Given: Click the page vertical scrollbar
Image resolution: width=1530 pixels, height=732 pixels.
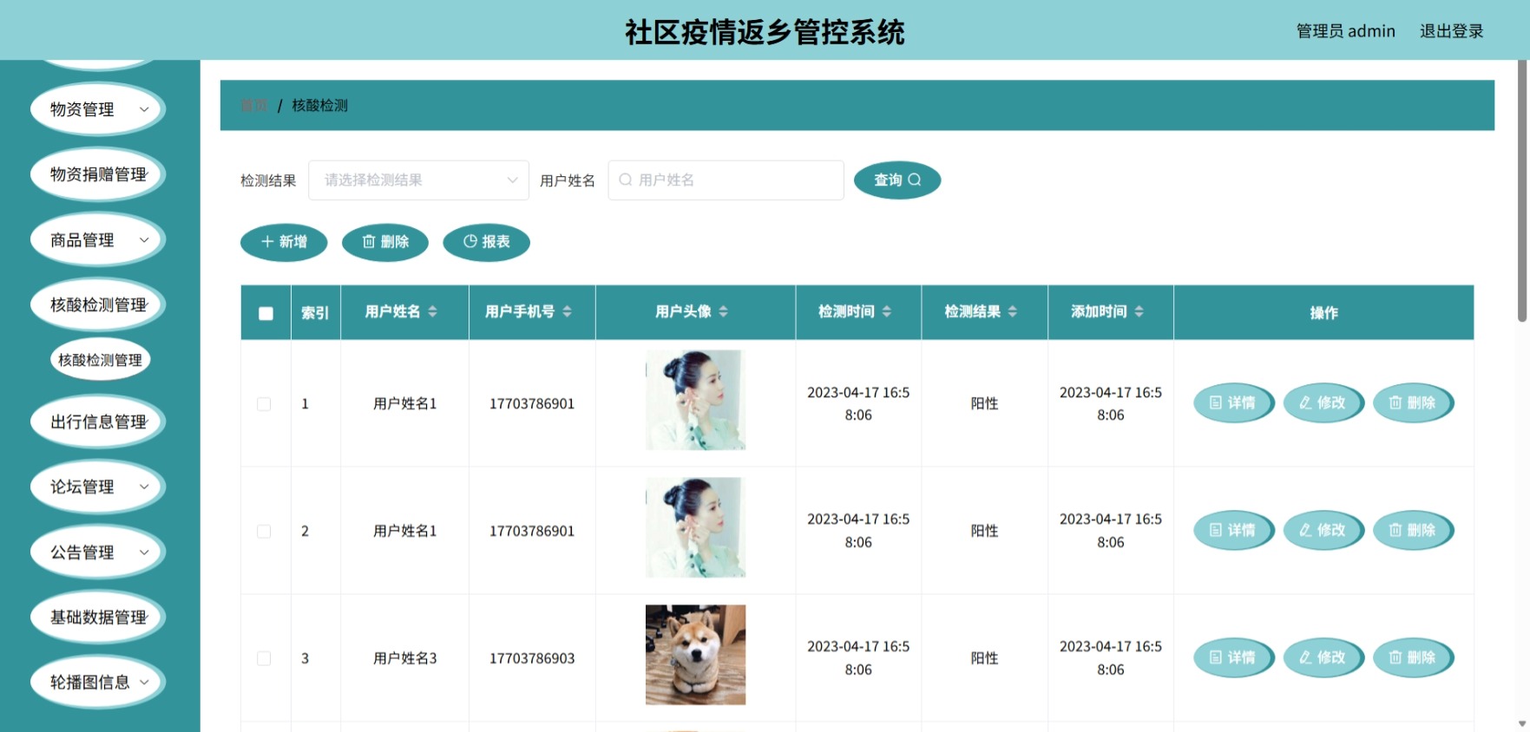Looking at the screenshot, I should pyautogui.click(x=1522, y=191).
